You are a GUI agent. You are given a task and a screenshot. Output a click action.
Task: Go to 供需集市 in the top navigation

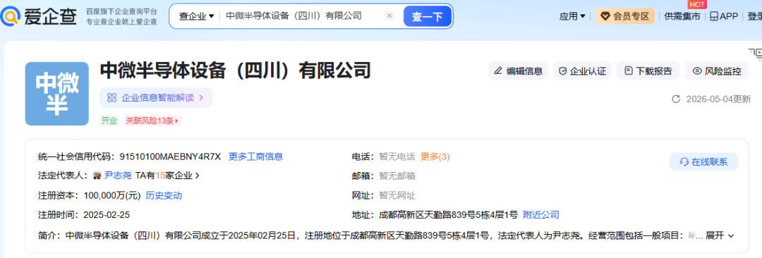click(x=682, y=16)
